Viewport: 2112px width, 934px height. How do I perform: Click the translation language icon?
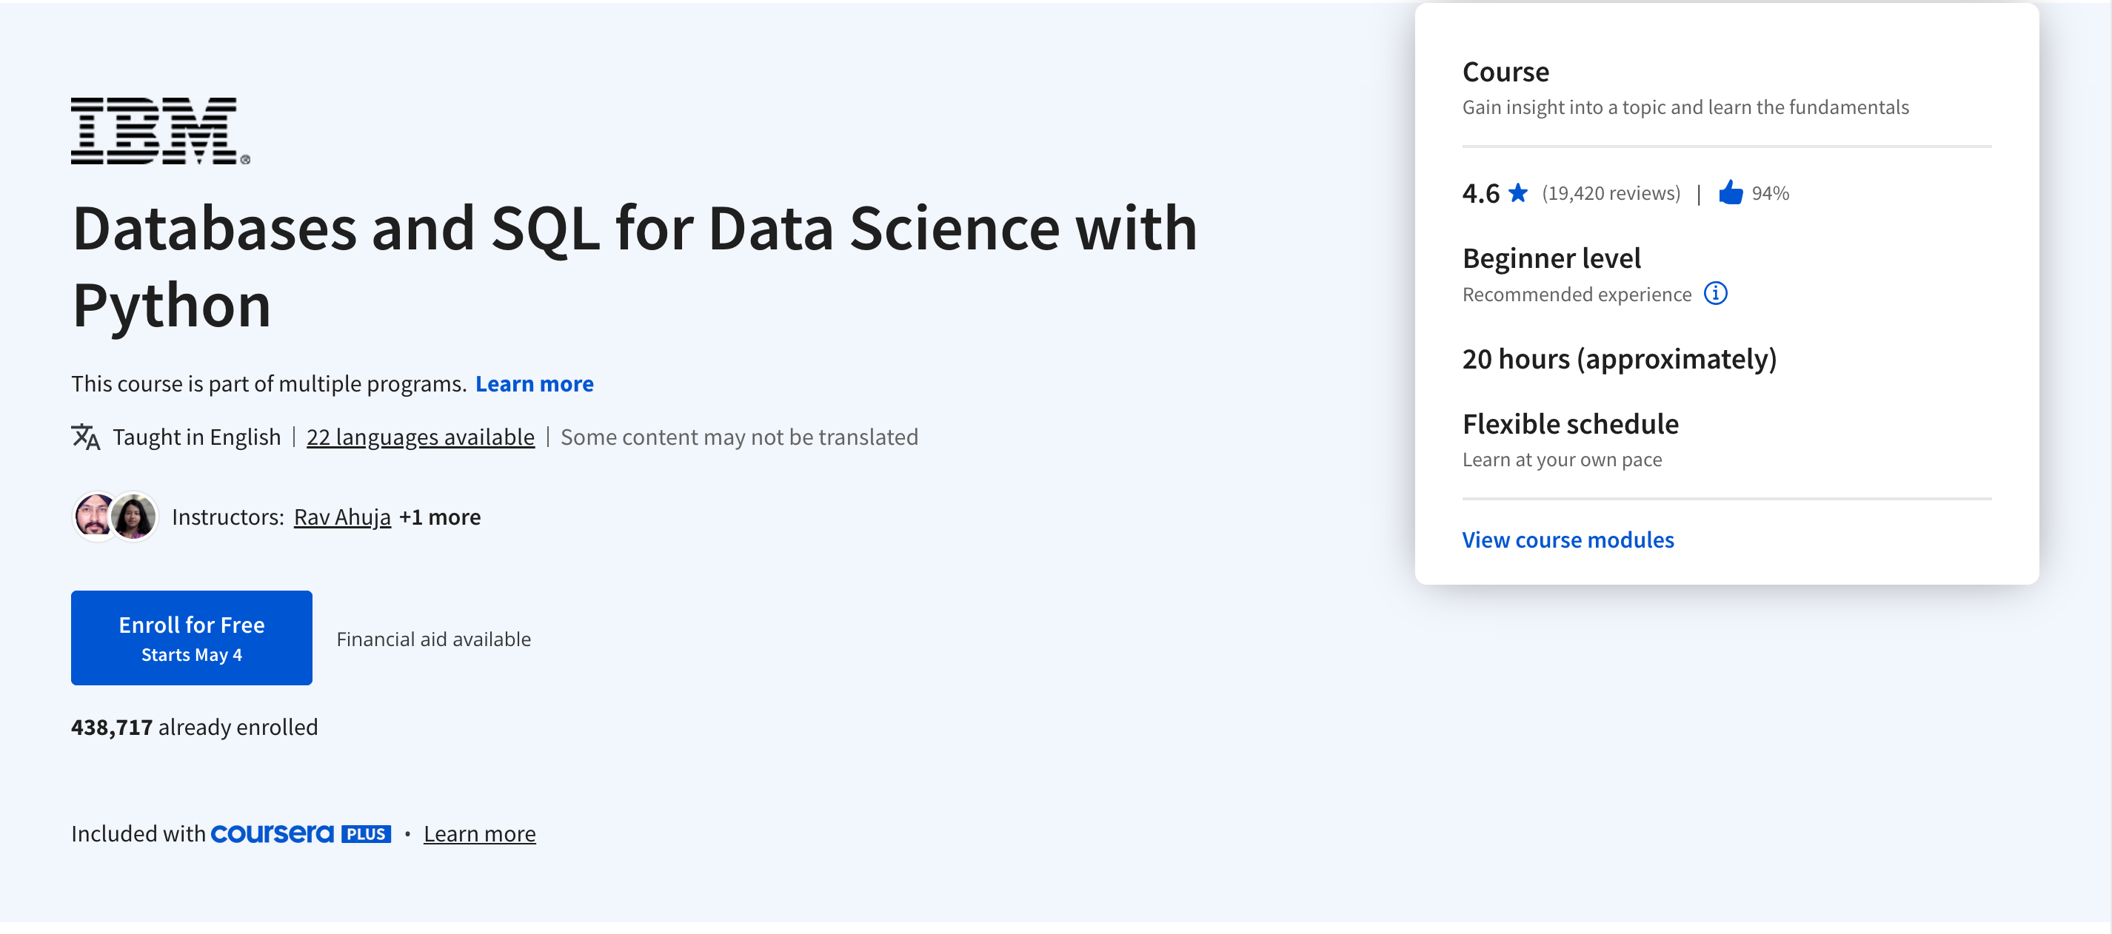pos(86,437)
